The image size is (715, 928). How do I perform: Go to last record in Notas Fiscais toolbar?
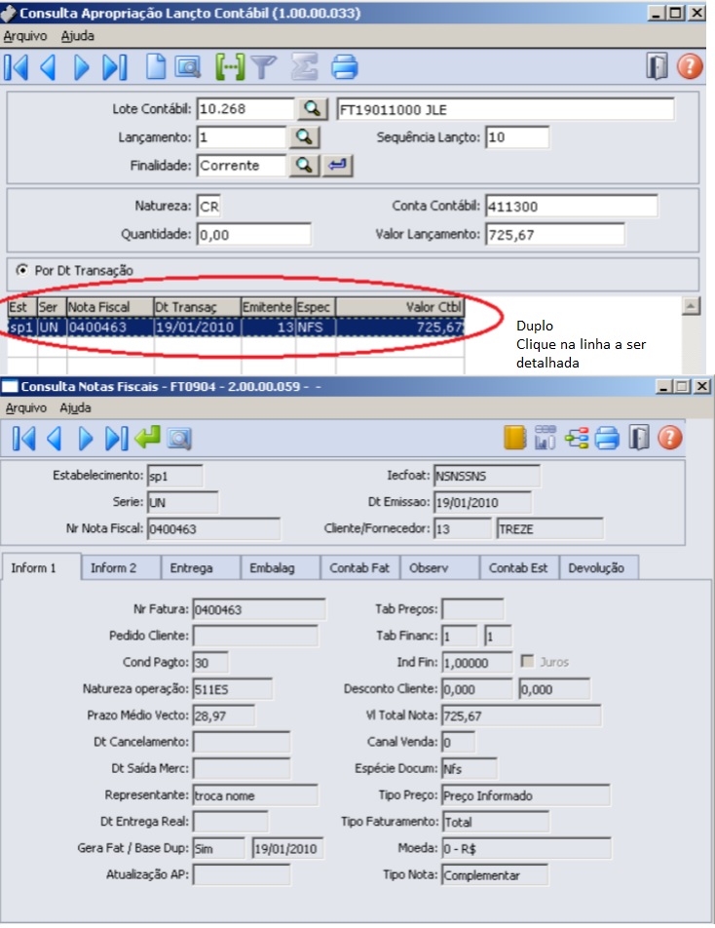tap(117, 439)
